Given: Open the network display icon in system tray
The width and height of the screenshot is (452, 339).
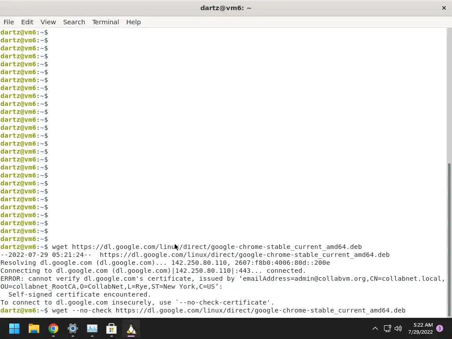Looking at the screenshot, I should point(387,328).
